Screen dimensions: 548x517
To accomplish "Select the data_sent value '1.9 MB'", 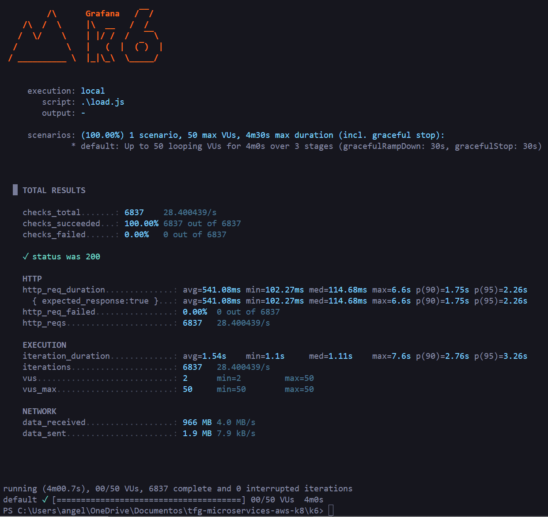I will [x=197, y=433].
